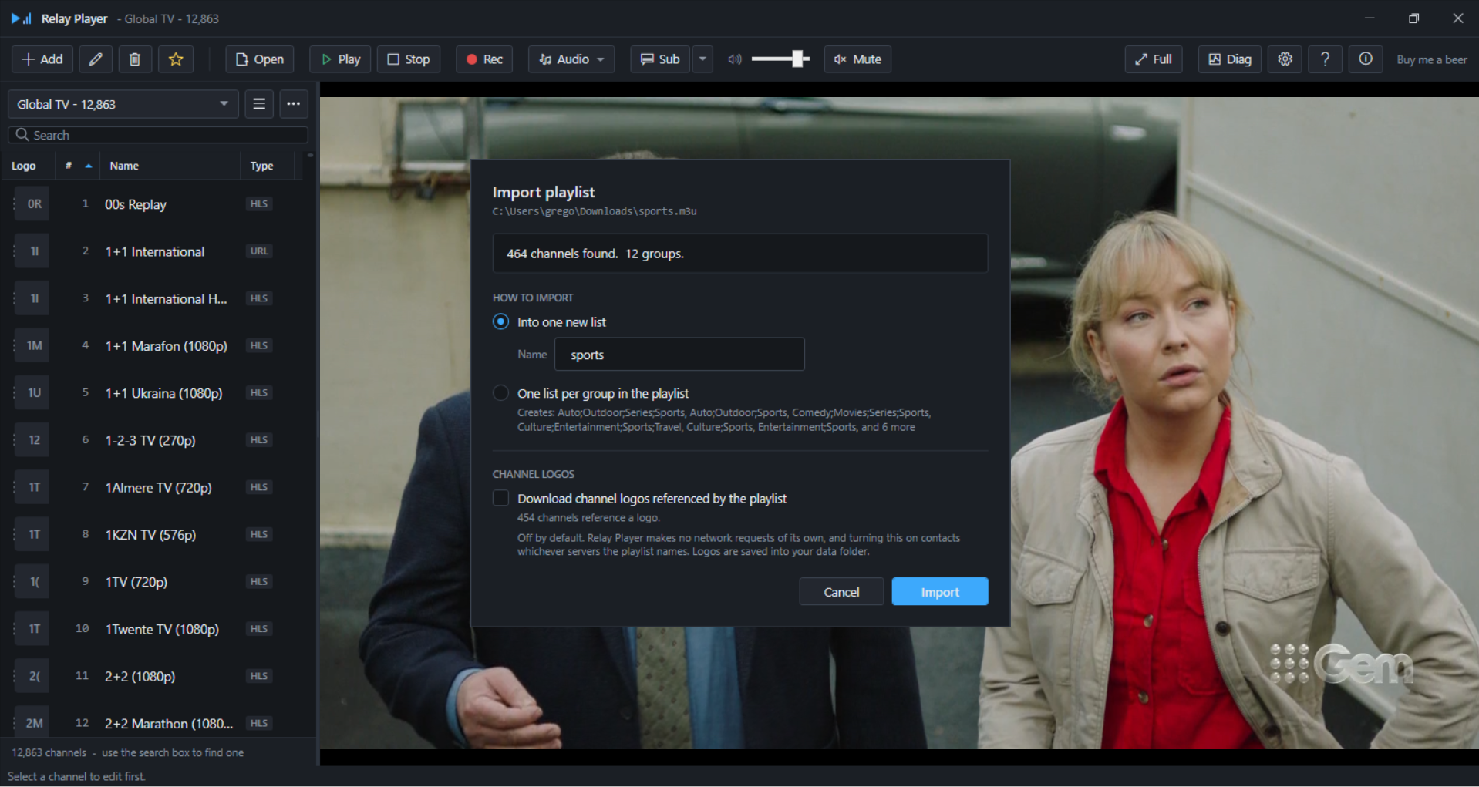Open the Diag diagnostics panel
Viewport: 1479px width, 787px height.
(x=1230, y=59)
